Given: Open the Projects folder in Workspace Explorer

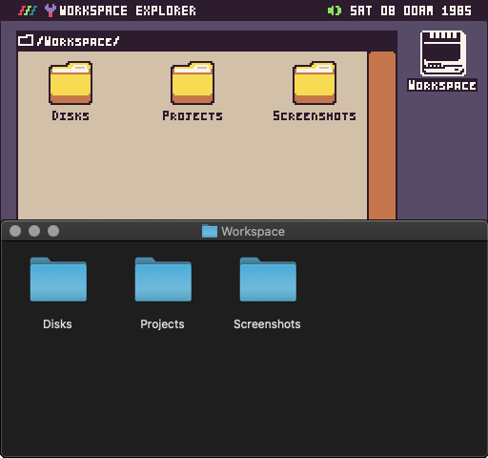Looking at the screenshot, I should 193,83.
